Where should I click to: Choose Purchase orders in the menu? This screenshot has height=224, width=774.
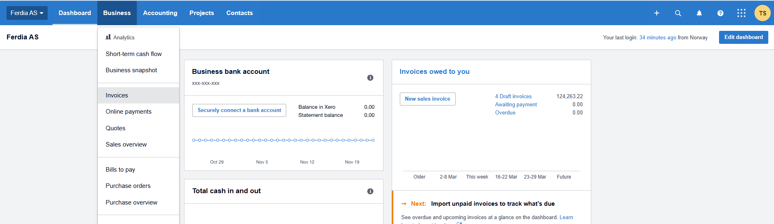point(128,186)
